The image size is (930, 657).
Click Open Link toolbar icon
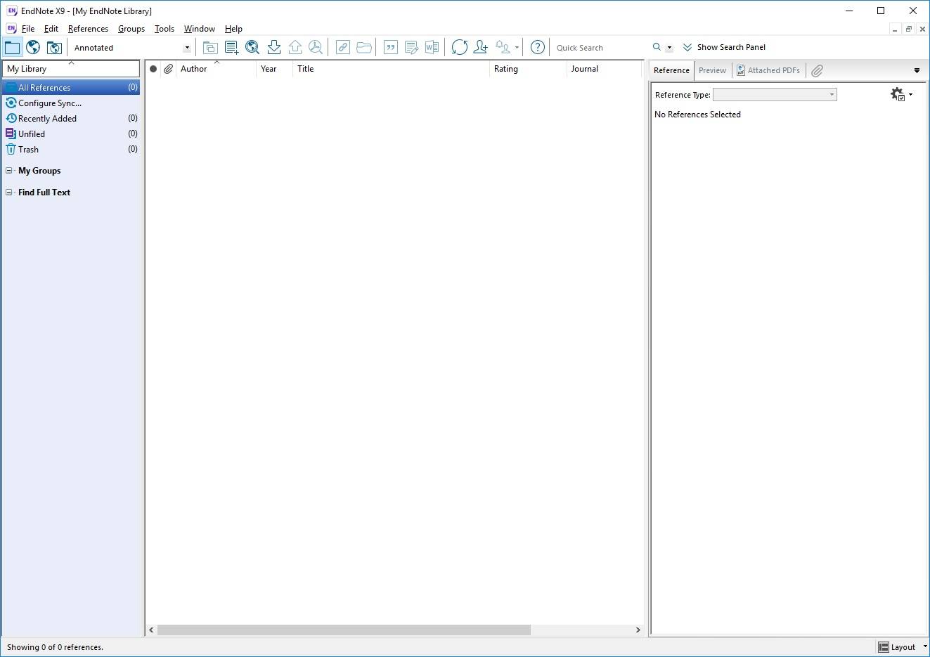pos(343,48)
